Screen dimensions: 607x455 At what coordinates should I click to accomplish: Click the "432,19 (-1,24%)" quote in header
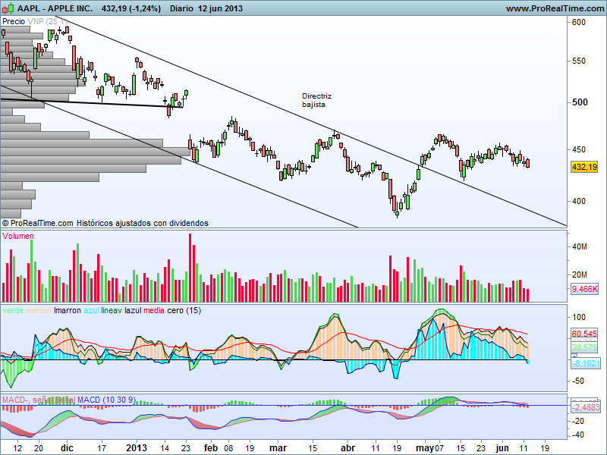131,8
